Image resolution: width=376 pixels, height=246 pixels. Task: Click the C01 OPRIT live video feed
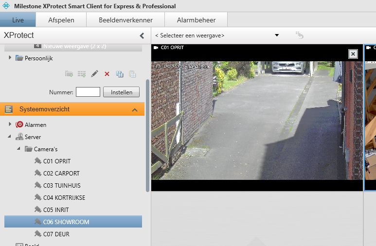click(257, 121)
